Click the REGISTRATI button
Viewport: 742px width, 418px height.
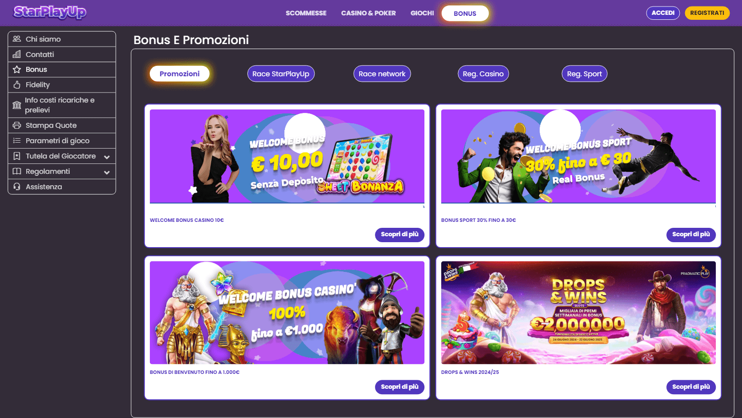click(707, 13)
